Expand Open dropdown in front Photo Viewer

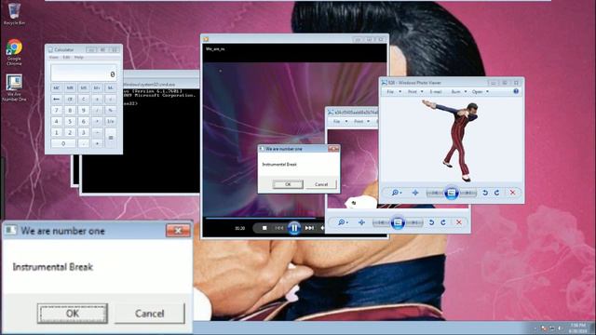(481, 92)
